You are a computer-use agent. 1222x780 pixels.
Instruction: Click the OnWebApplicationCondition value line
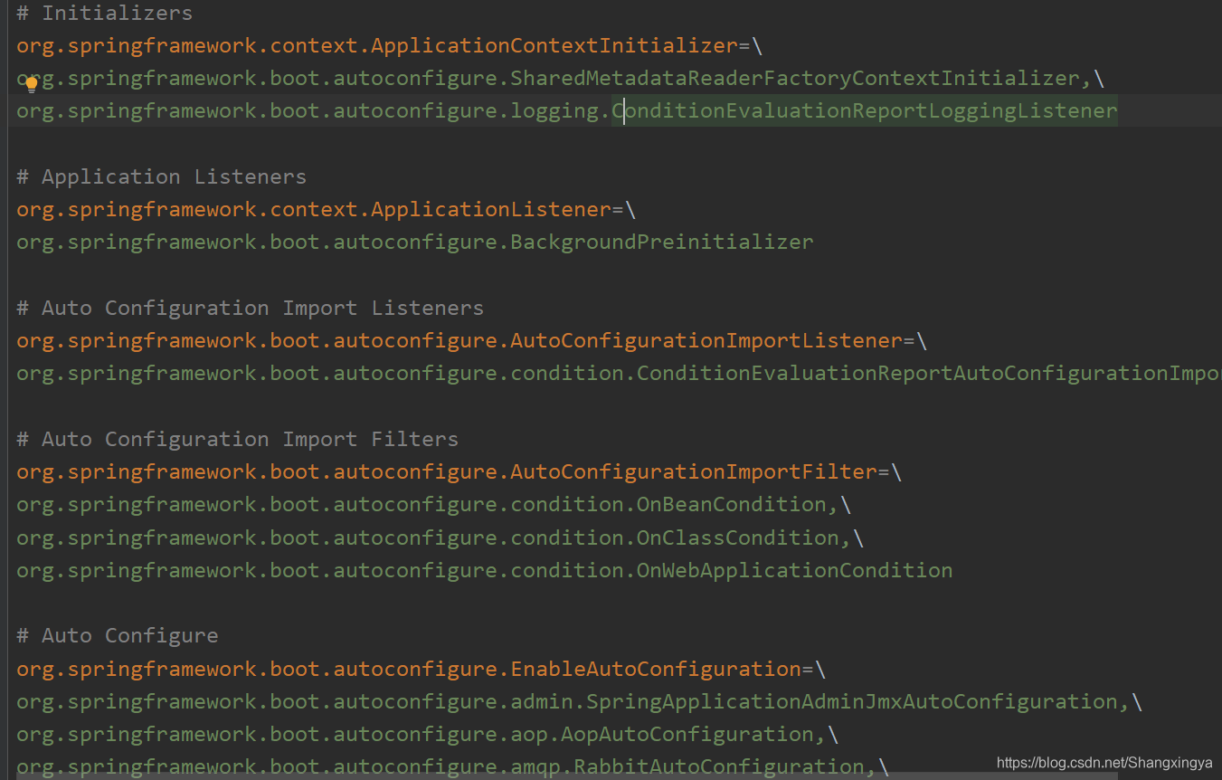point(485,571)
